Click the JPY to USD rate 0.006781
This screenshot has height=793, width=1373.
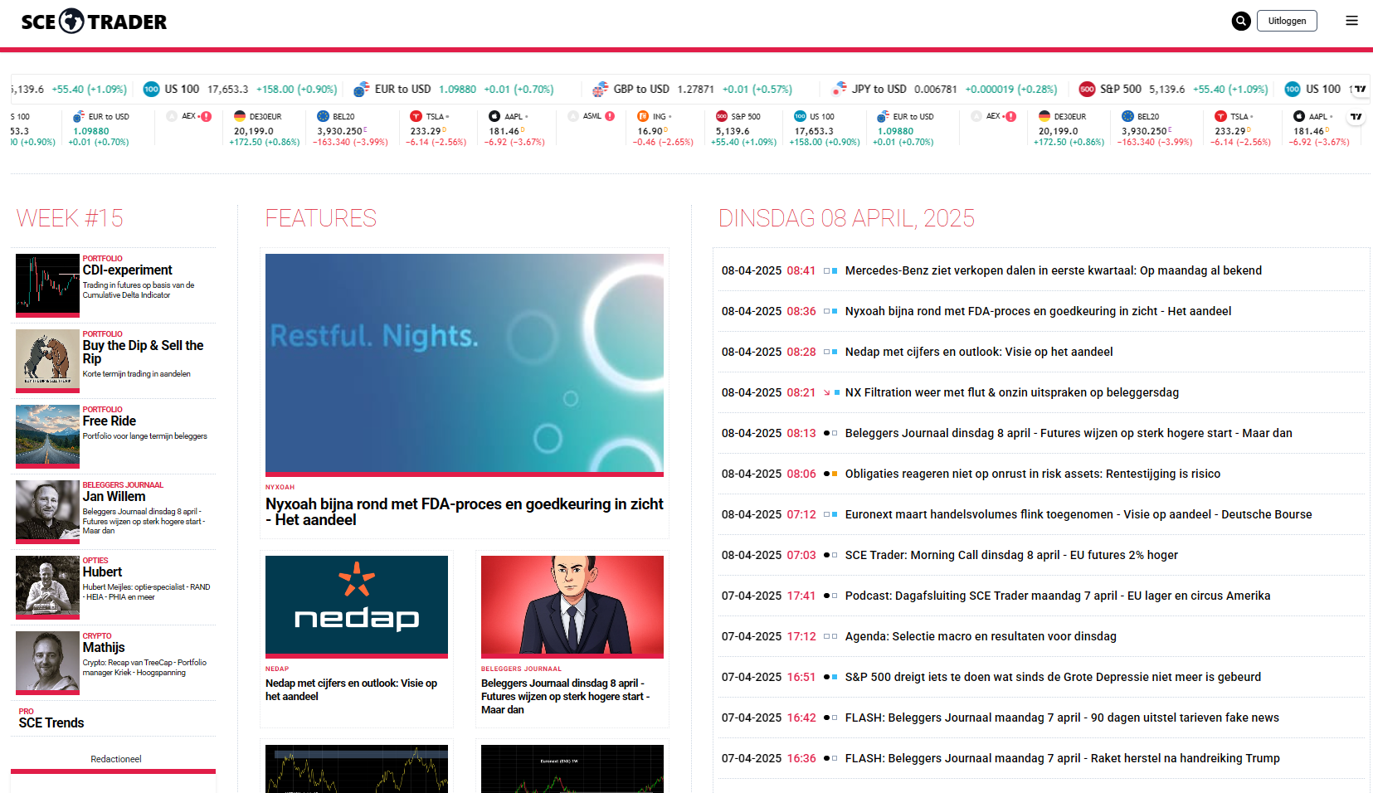936,90
